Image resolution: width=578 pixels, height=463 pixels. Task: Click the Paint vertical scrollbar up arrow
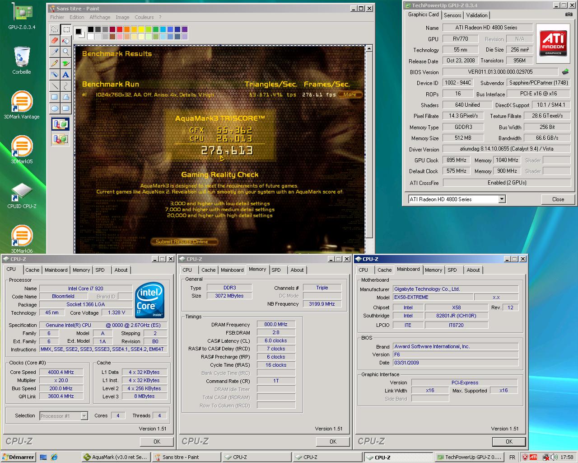coord(369,48)
